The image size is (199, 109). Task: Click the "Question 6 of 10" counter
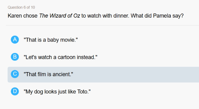pyautogui.click(x=21, y=7)
